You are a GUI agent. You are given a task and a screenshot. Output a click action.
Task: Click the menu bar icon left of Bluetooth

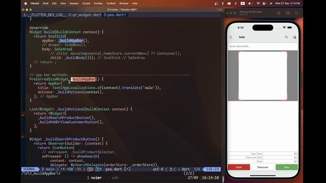(229, 4)
